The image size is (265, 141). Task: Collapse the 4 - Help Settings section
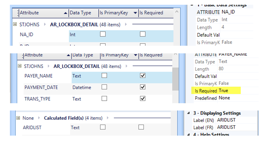point(188,134)
